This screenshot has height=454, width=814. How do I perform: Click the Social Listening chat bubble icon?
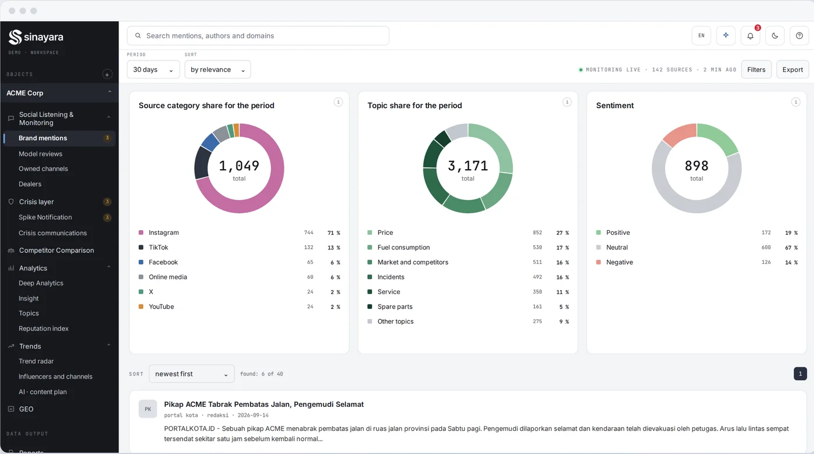tap(10, 119)
